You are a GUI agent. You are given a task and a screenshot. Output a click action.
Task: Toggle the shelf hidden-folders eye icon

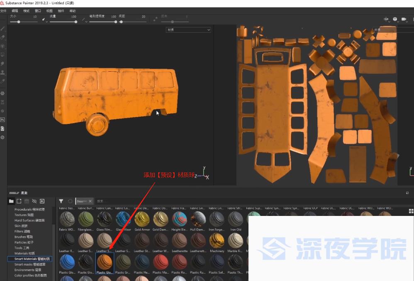34,201
